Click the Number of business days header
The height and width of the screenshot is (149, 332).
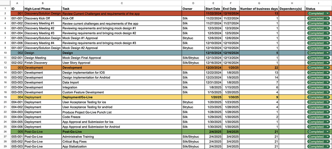pos(259,9)
